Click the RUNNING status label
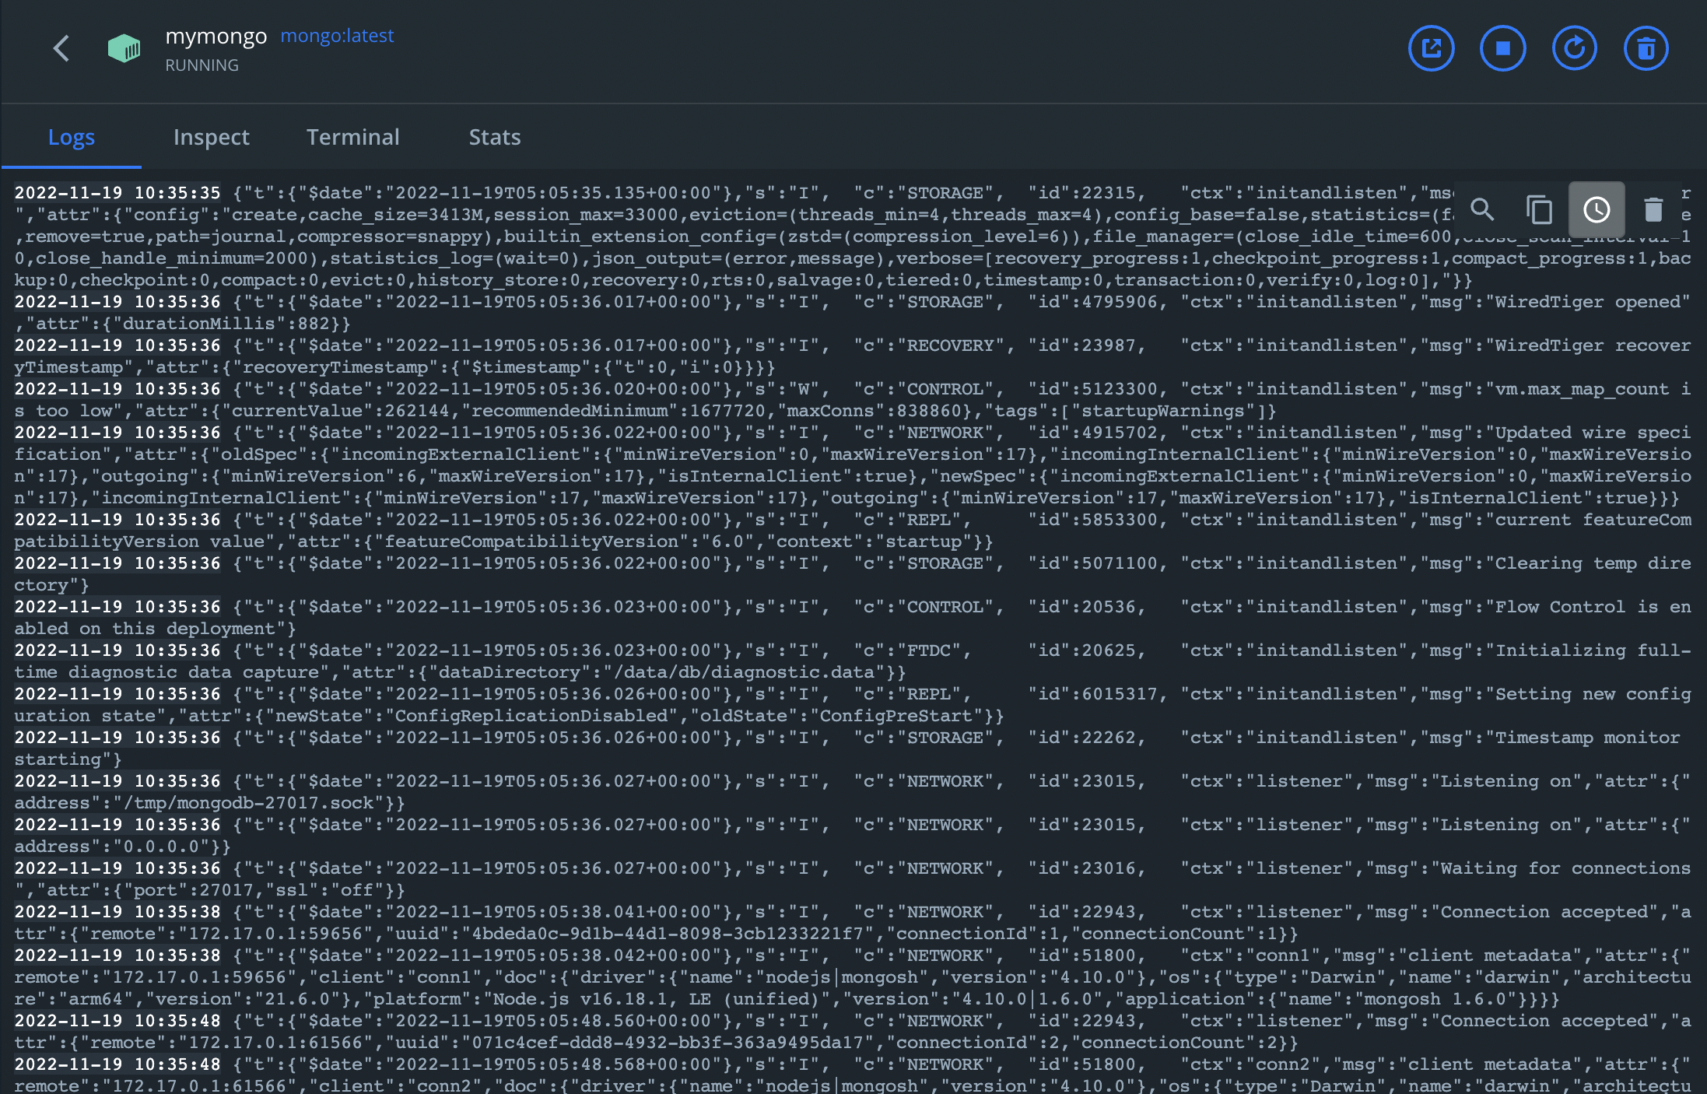Screen dimensions: 1707x1094 [202, 65]
